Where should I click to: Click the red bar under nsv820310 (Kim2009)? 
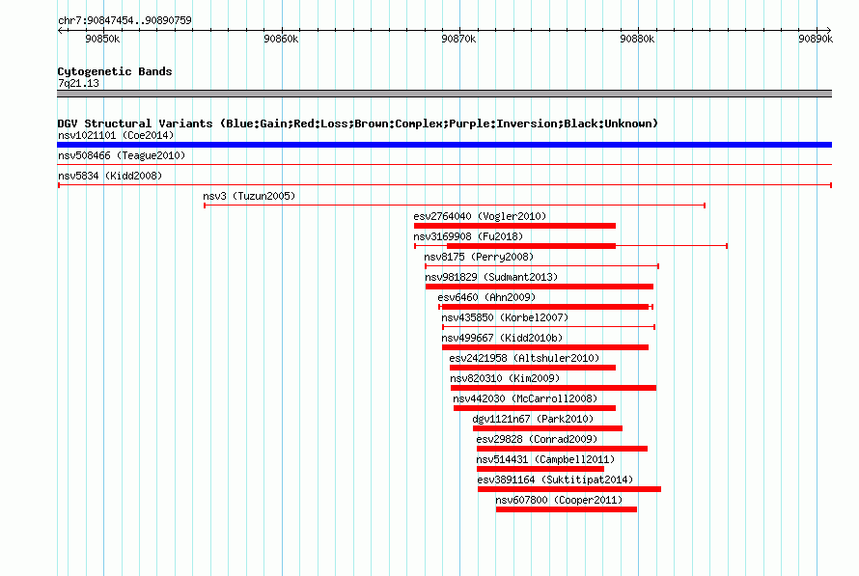[553, 388]
